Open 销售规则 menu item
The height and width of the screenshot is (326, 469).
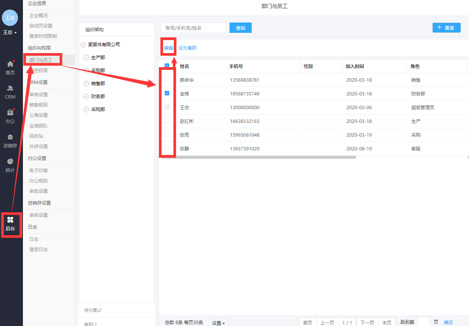39,105
